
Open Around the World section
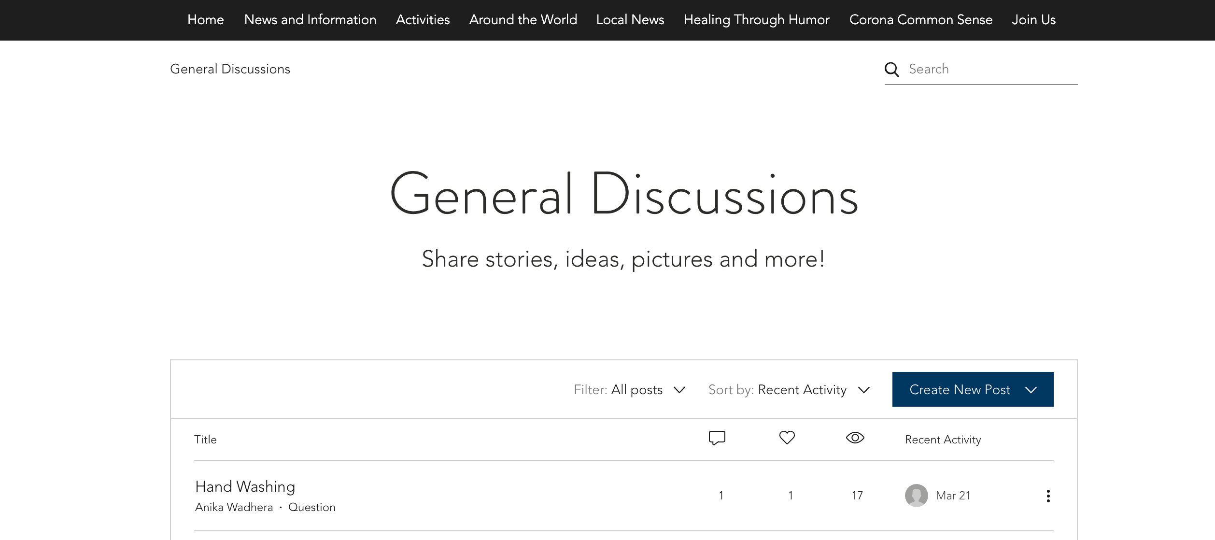523,20
